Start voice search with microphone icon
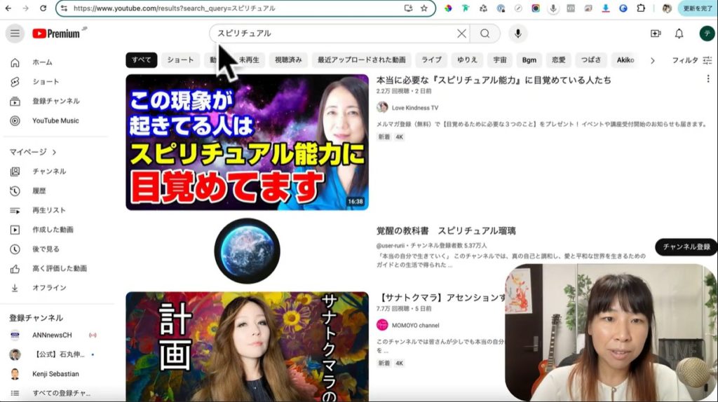This screenshot has height=402, width=718. click(x=518, y=34)
